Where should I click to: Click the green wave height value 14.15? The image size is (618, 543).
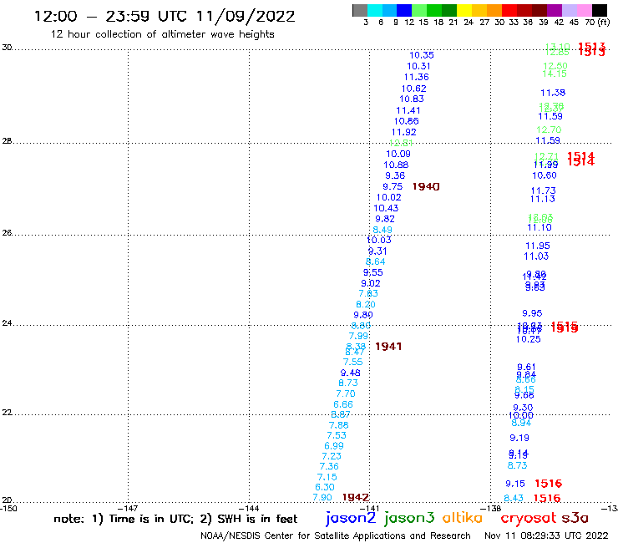(555, 74)
